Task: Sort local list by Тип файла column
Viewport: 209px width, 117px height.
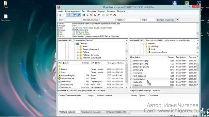Action: click(95, 63)
